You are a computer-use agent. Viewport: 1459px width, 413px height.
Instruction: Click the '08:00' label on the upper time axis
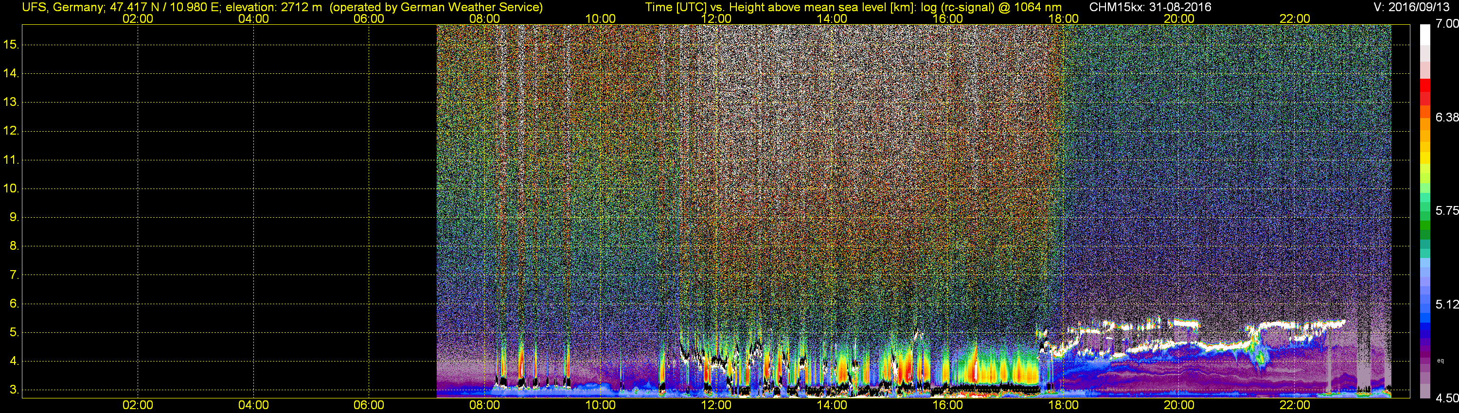484,18
